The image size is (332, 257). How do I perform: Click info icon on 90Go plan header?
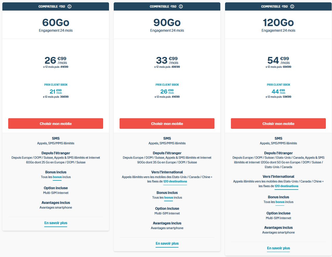point(181,6)
